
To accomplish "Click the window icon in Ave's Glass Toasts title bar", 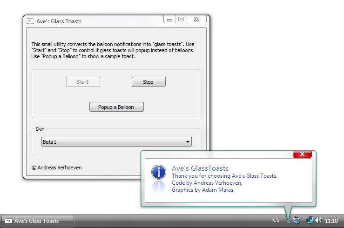I will pos(30,21).
